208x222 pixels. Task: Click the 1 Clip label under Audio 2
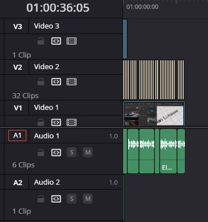click(22, 211)
